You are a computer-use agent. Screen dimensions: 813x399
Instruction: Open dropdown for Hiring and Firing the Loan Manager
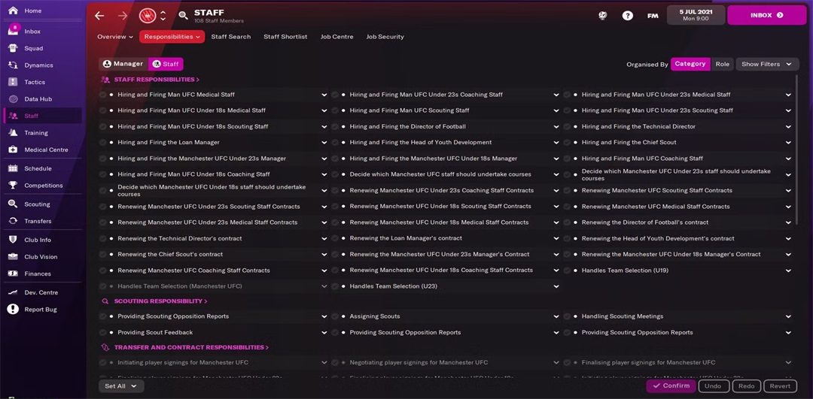(324, 143)
